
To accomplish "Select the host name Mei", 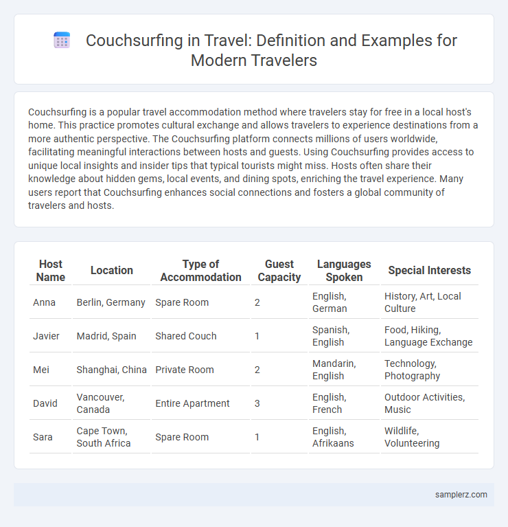I will (x=41, y=370).
